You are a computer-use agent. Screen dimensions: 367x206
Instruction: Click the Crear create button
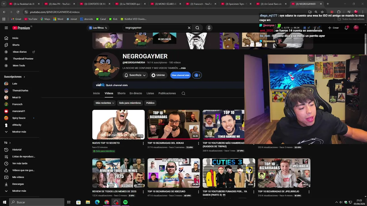point(333,28)
